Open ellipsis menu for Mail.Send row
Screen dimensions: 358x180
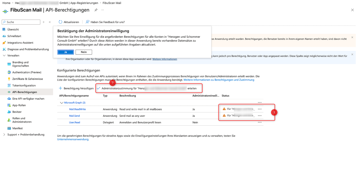pos(260,116)
